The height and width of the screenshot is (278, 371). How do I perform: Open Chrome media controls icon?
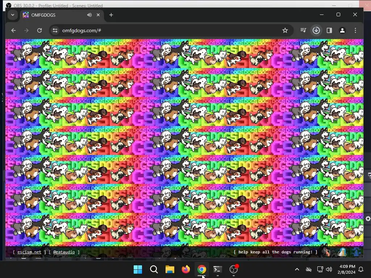coord(303,30)
